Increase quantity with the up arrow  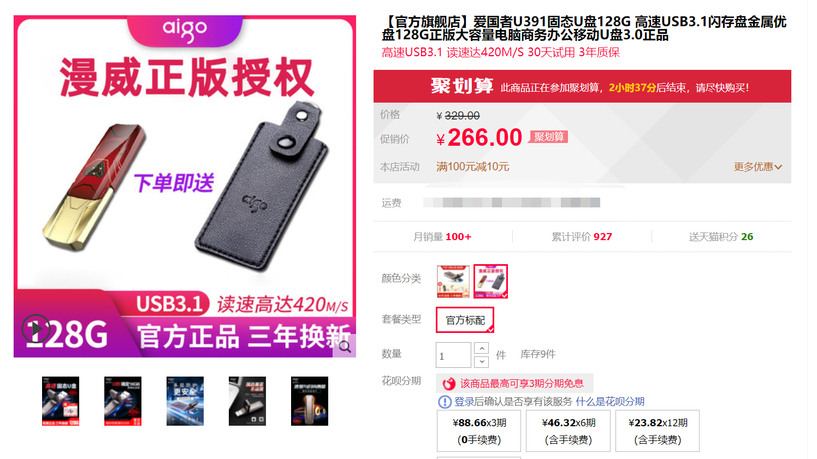pyautogui.click(x=481, y=348)
